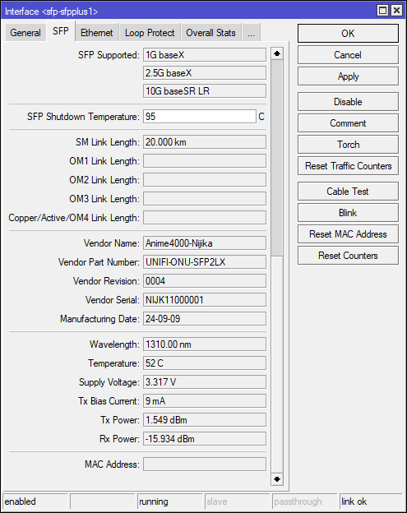Blink the interface LED
Screen dimensions: 407x513
pyautogui.click(x=348, y=213)
